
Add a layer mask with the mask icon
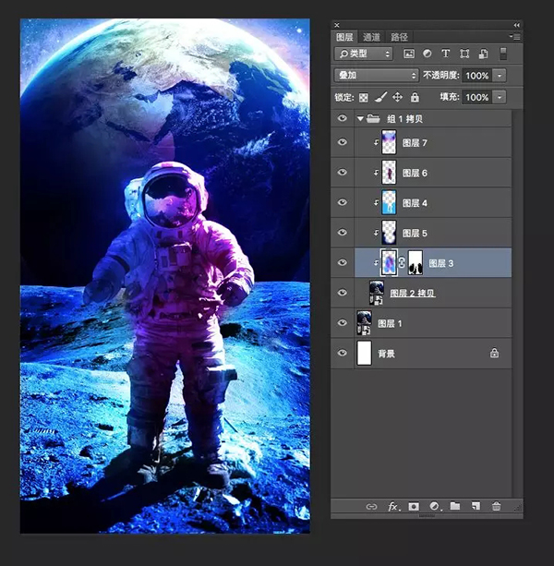coord(413,506)
